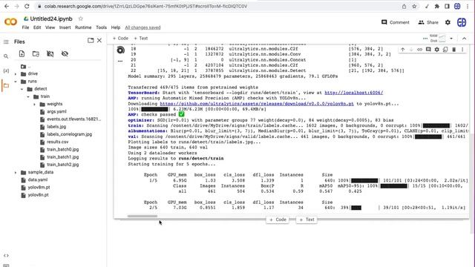Upload a file to session storage
The height and width of the screenshot is (267, 475).
click(22, 54)
